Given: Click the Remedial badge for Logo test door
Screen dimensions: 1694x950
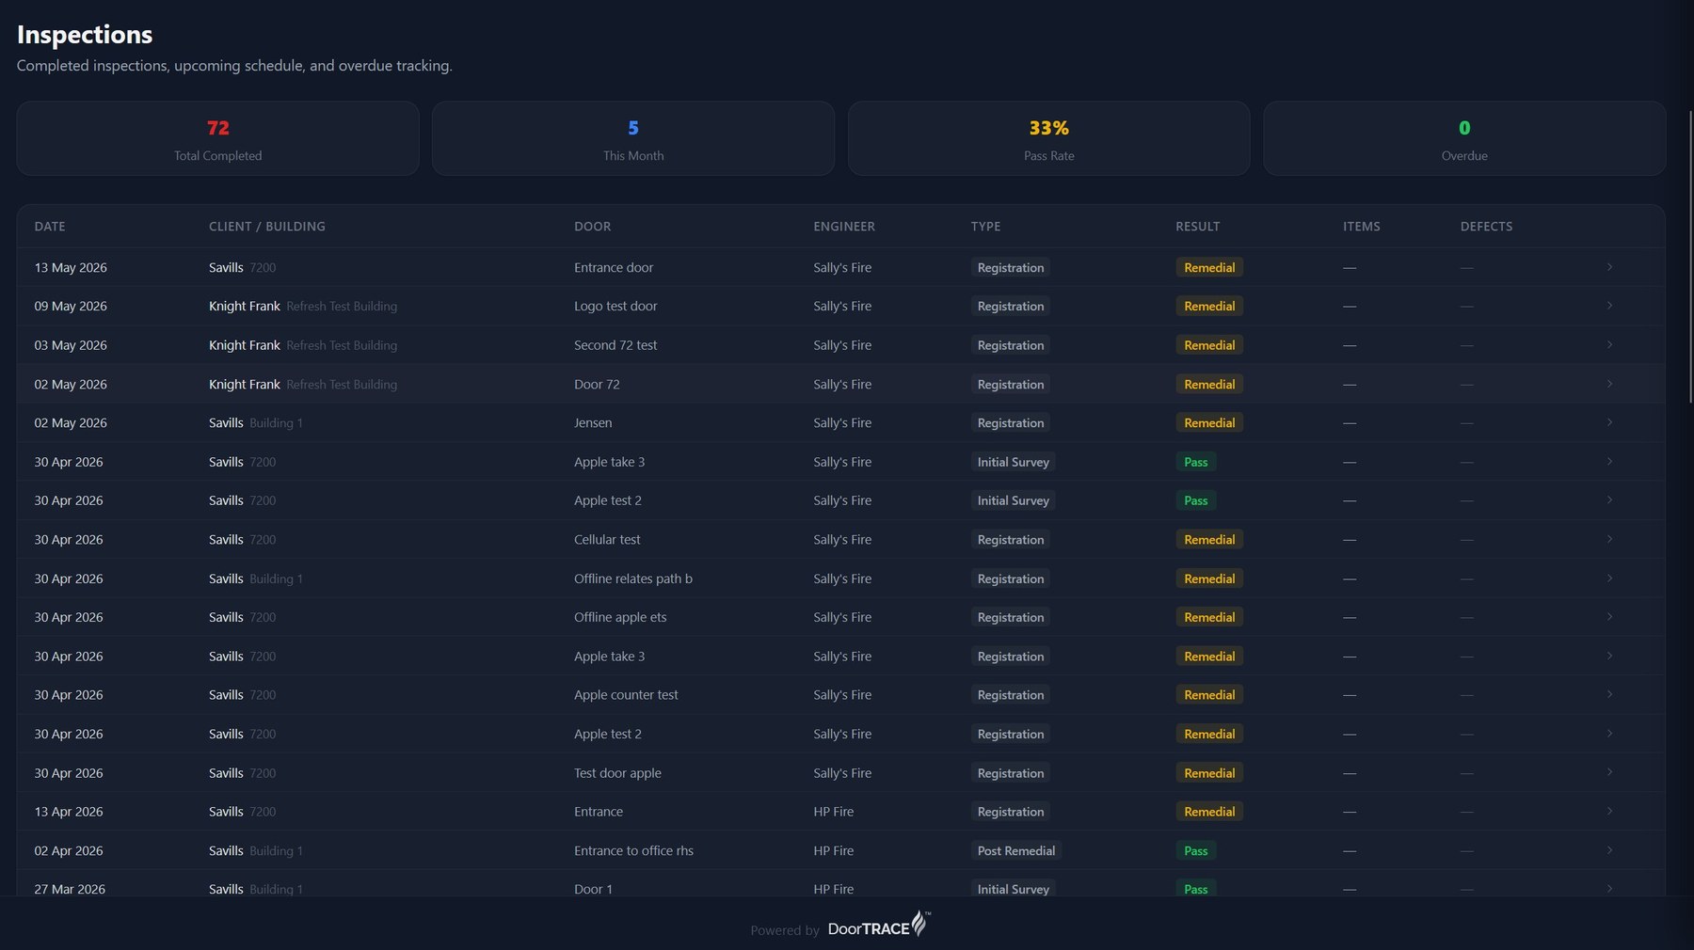Looking at the screenshot, I should click(1209, 306).
